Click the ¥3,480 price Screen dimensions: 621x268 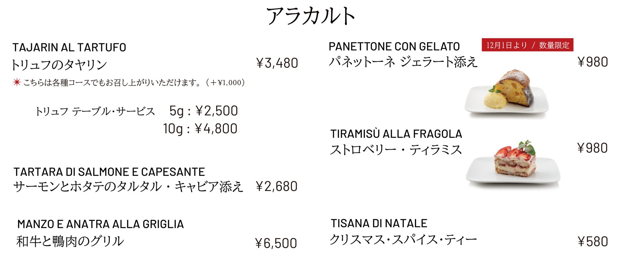pos(277,63)
